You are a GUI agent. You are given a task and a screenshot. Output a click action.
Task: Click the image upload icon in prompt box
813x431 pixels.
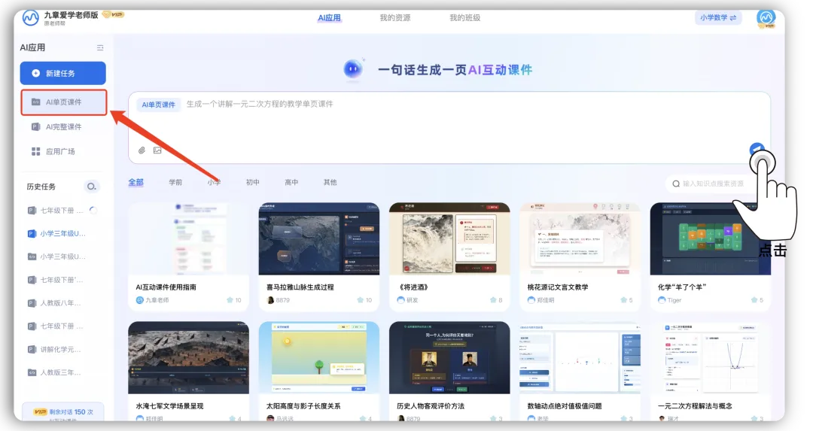tap(157, 150)
